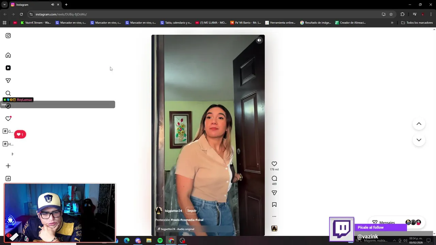Open the Creador de Alineaciones bookmark
Image resolution: width=436 pixels, height=245 pixels.
[x=350, y=23]
